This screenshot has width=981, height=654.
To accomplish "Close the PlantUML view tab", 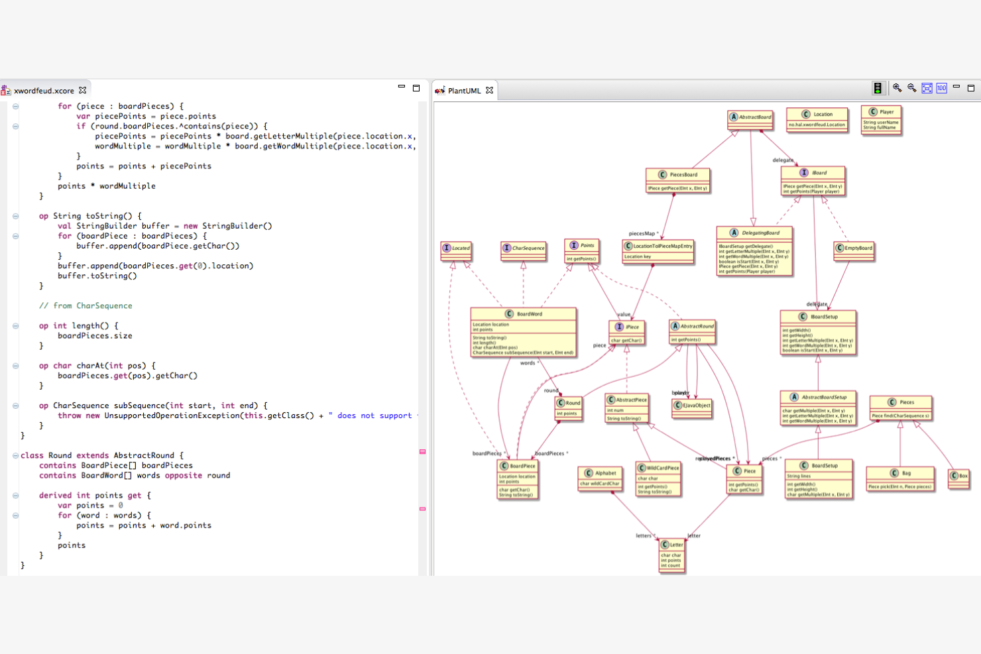I will click(490, 90).
